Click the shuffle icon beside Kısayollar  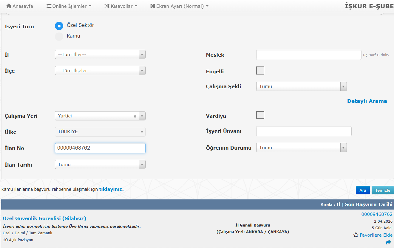click(107, 6)
